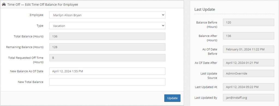Click the Last Update panel heading
Image resolution: width=279 pixels, height=106 pixels.
click(205, 10)
